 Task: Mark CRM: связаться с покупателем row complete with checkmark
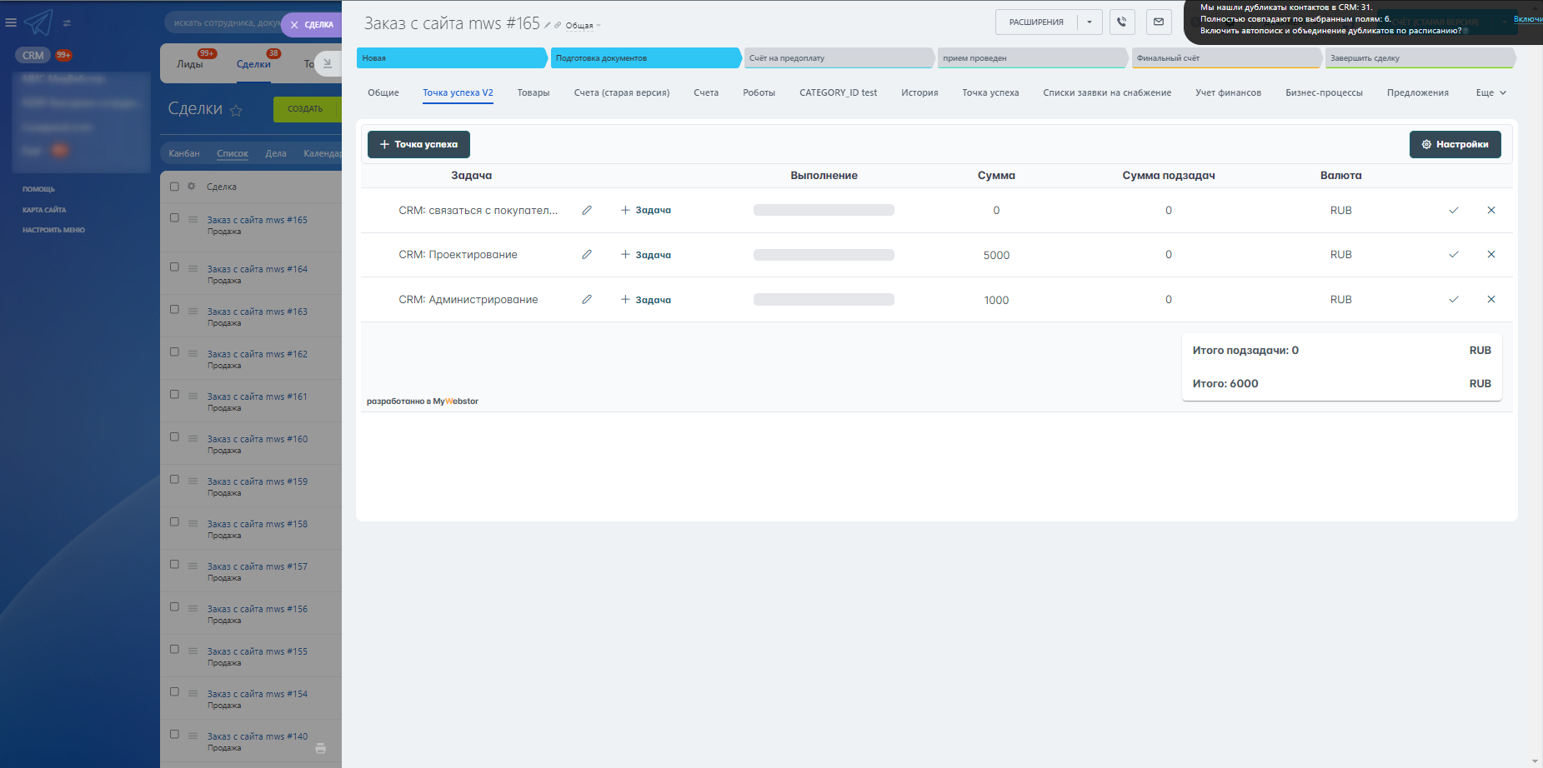(1453, 211)
